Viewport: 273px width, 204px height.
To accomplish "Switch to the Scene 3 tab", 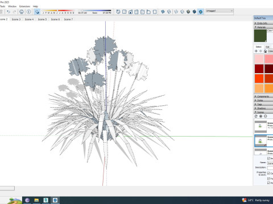I will tap(16, 19).
